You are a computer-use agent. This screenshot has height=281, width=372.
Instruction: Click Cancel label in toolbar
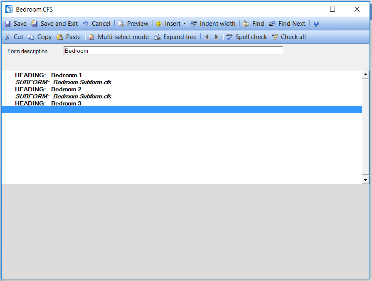coord(101,24)
